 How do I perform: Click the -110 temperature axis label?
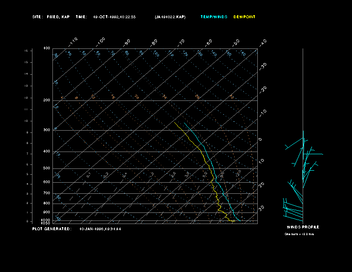(74, 41)
